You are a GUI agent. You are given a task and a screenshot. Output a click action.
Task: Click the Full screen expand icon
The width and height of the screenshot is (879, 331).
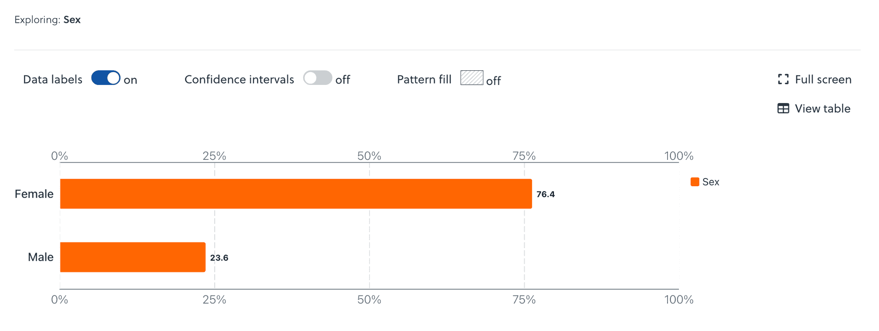783,79
